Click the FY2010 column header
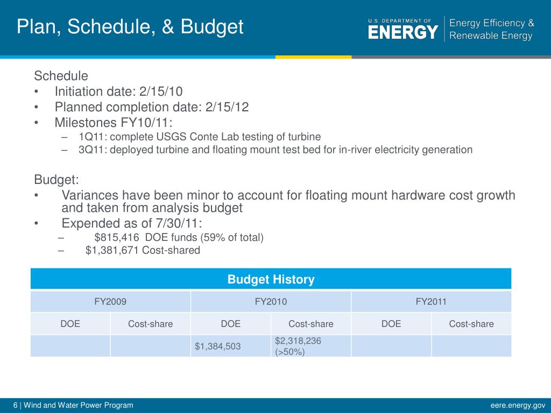Viewport: 551px width, 413px height. [271, 302]
